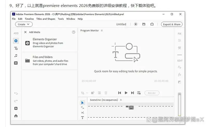Open the Window menu
Image resolution: width=208 pixels, height=127 pixels.
click(x=71, y=19)
